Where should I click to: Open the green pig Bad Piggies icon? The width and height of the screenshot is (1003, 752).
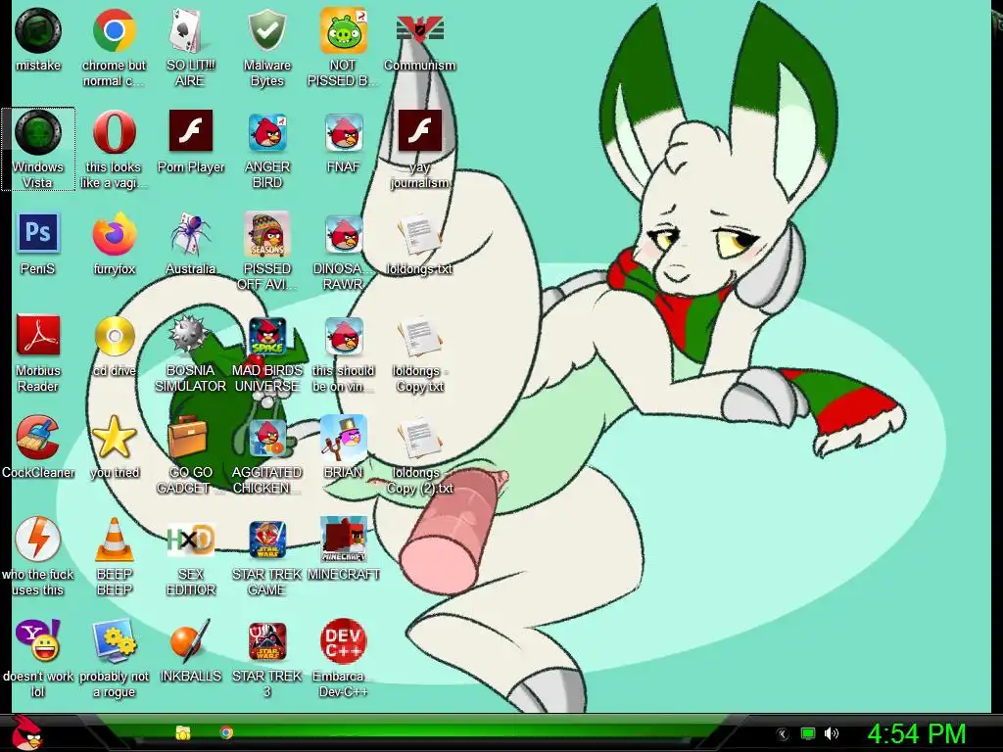(x=344, y=30)
